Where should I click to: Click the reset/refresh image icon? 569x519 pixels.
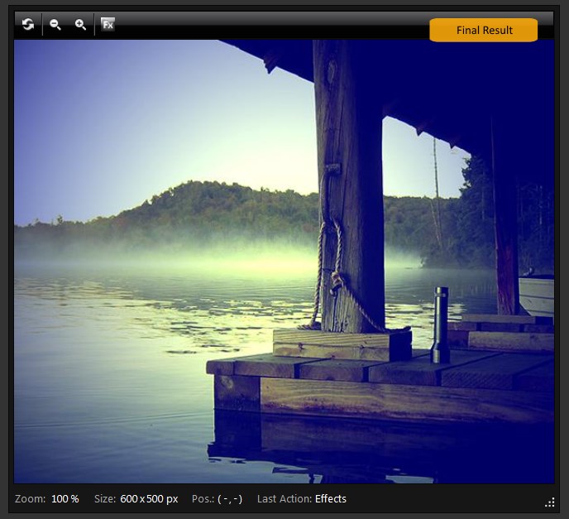(27, 24)
